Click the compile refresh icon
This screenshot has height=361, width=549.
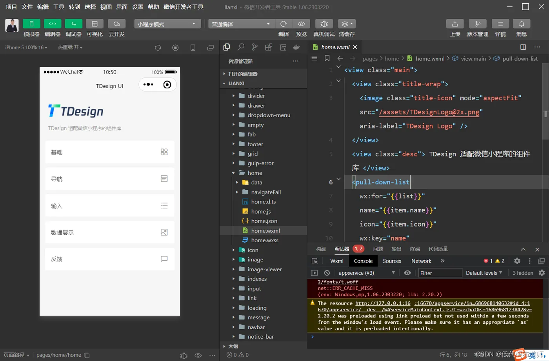(x=284, y=24)
